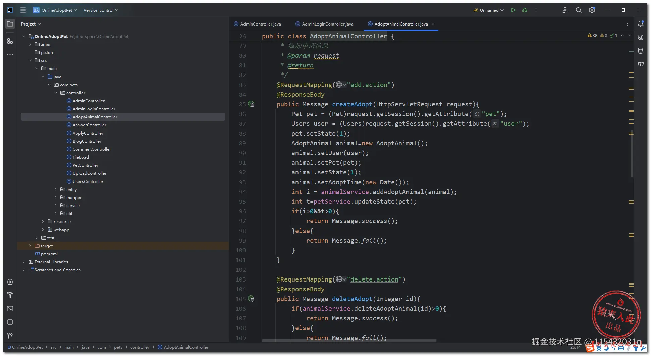Open the Terminal tool window
Image resolution: width=651 pixels, height=356 pixels.
(x=10, y=309)
